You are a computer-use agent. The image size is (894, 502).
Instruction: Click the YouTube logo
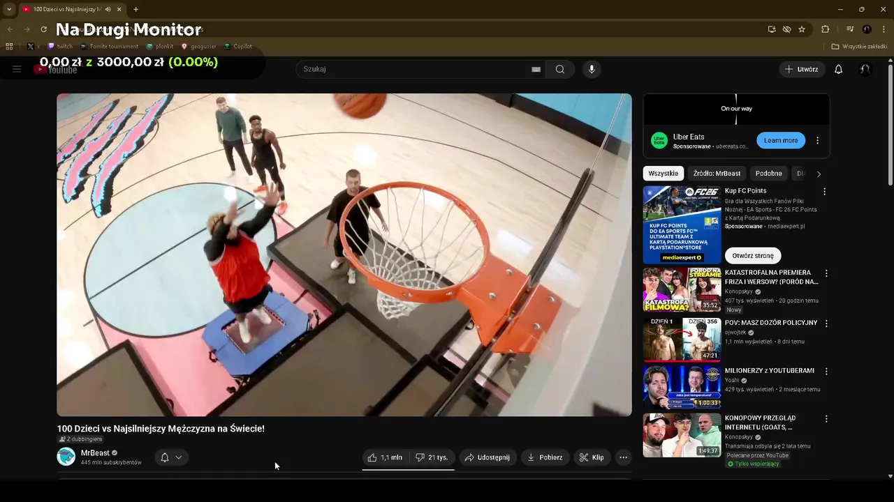point(56,70)
